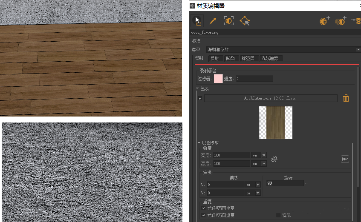Viewport: 361px width, 222px height.
Task: Toggle the color texture enable checkbox
Action: [200, 98]
